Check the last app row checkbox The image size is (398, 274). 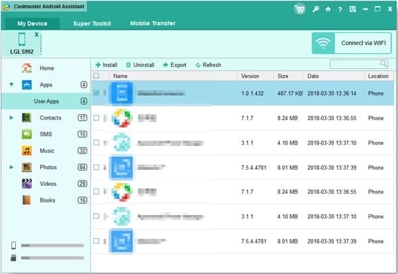[97, 241]
